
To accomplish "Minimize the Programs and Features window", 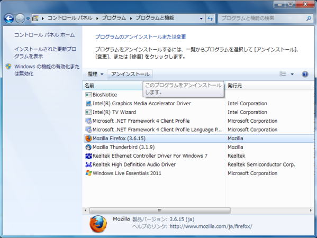I will tap(280, 4).
